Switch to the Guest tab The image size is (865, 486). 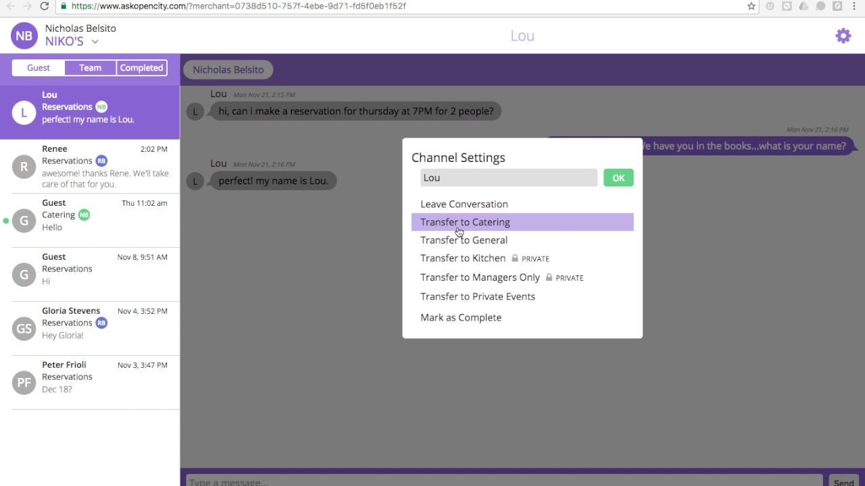tap(39, 67)
